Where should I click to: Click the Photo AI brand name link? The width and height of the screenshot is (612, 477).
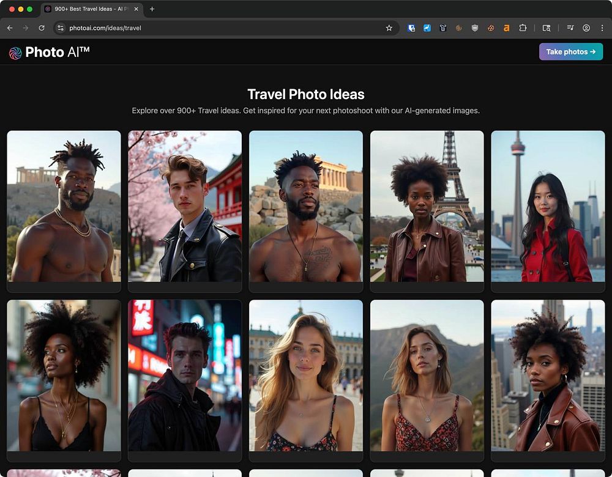pyautogui.click(x=58, y=53)
